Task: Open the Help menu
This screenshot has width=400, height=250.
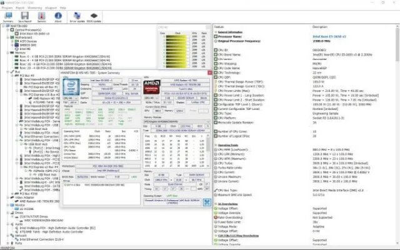Action: point(63,8)
